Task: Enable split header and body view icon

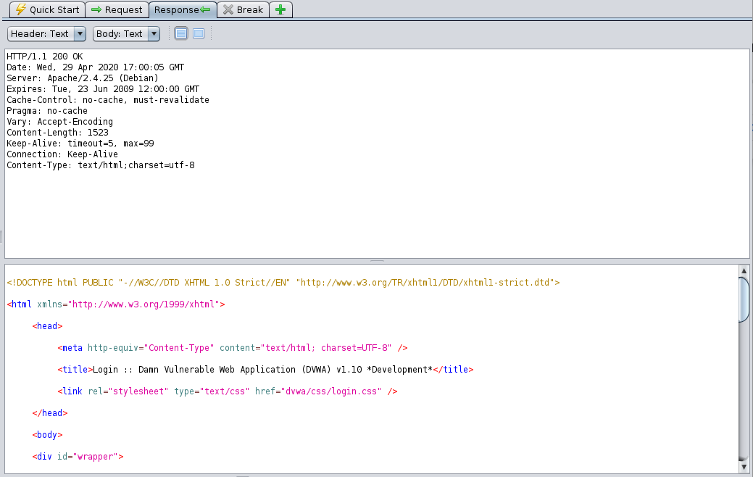Action: tap(181, 33)
